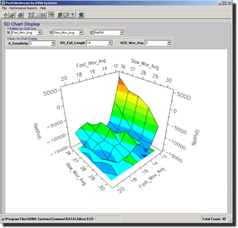Open the Help menu
Image resolution: width=238 pixels, height=228 pixels.
point(43,8)
